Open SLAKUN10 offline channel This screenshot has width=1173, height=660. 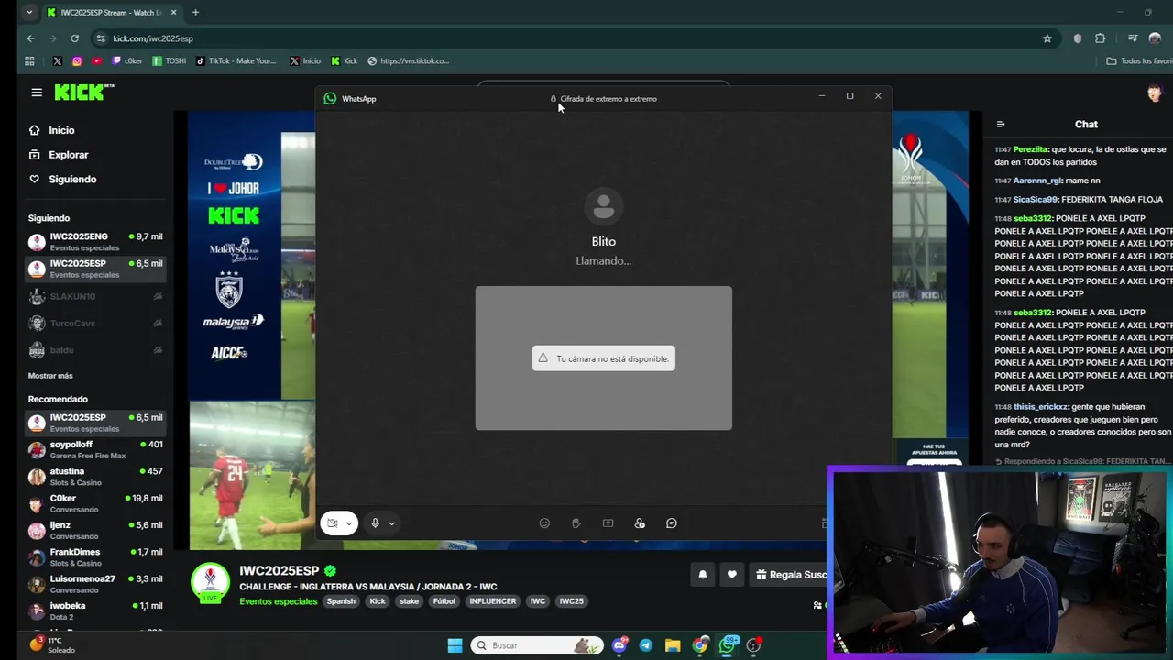click(95, 296)
